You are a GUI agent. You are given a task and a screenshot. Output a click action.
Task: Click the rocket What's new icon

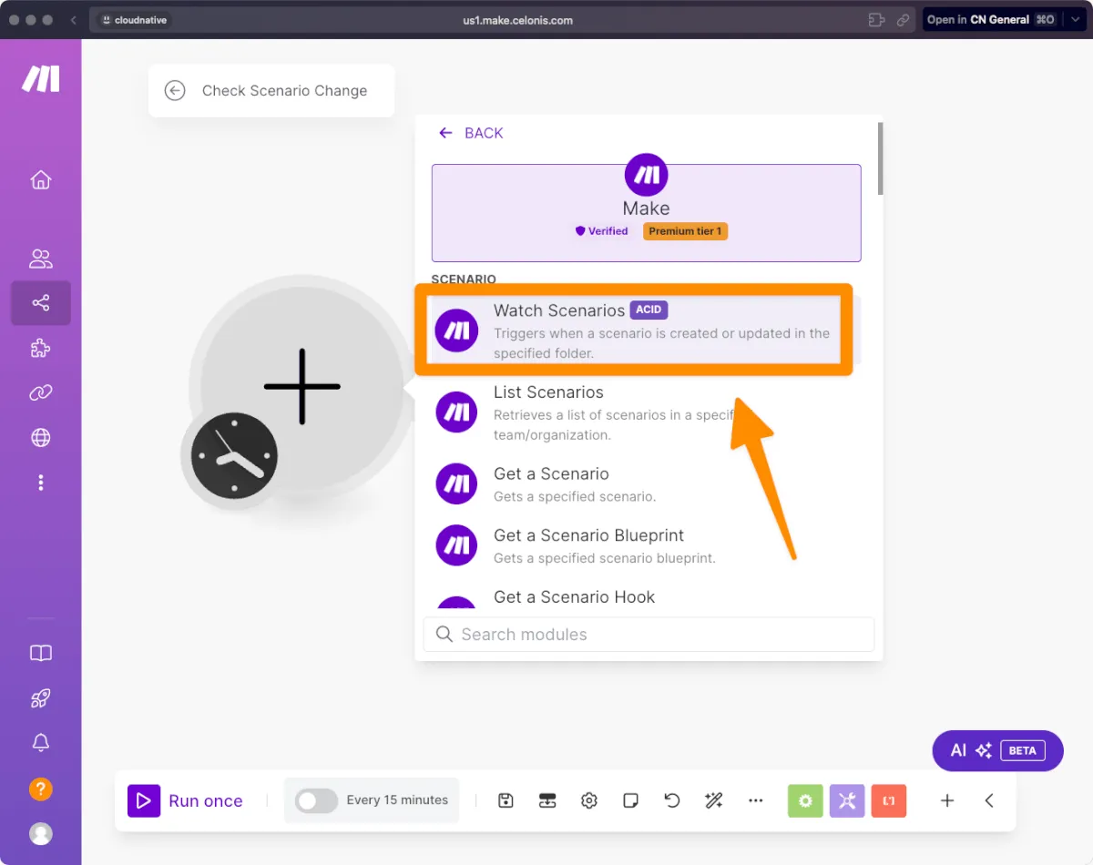[41, 698]
